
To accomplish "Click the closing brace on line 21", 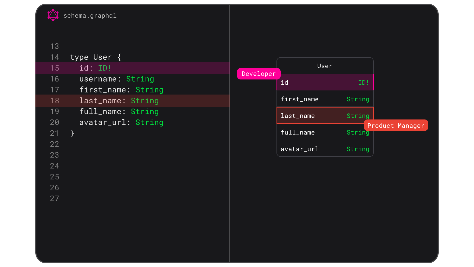I will (72, 133).
